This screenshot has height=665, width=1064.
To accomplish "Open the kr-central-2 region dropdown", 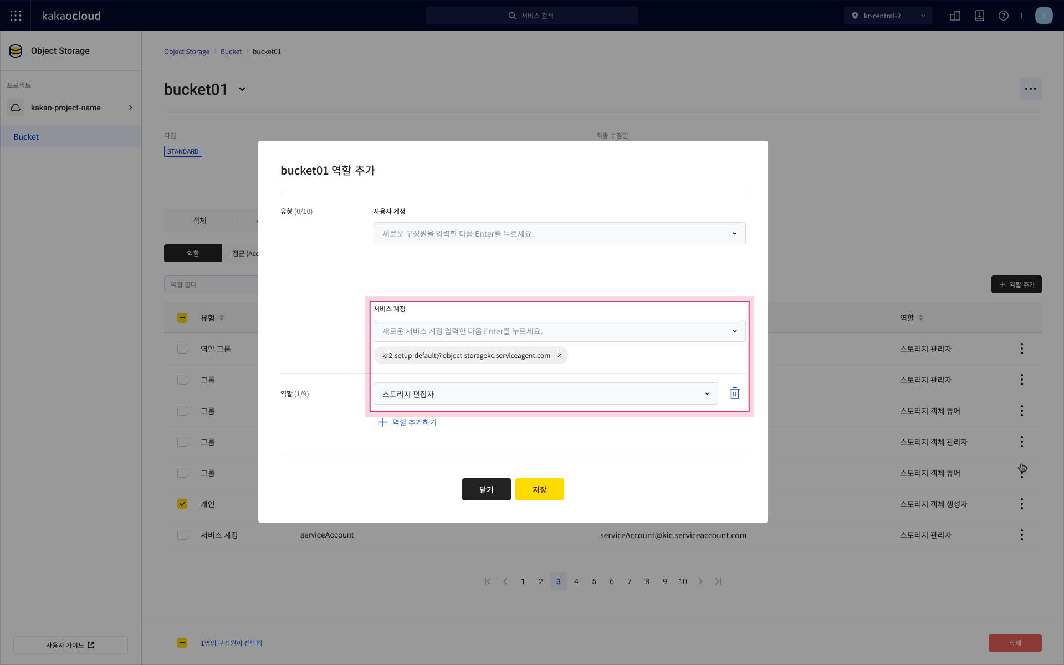I will (888, 16).
